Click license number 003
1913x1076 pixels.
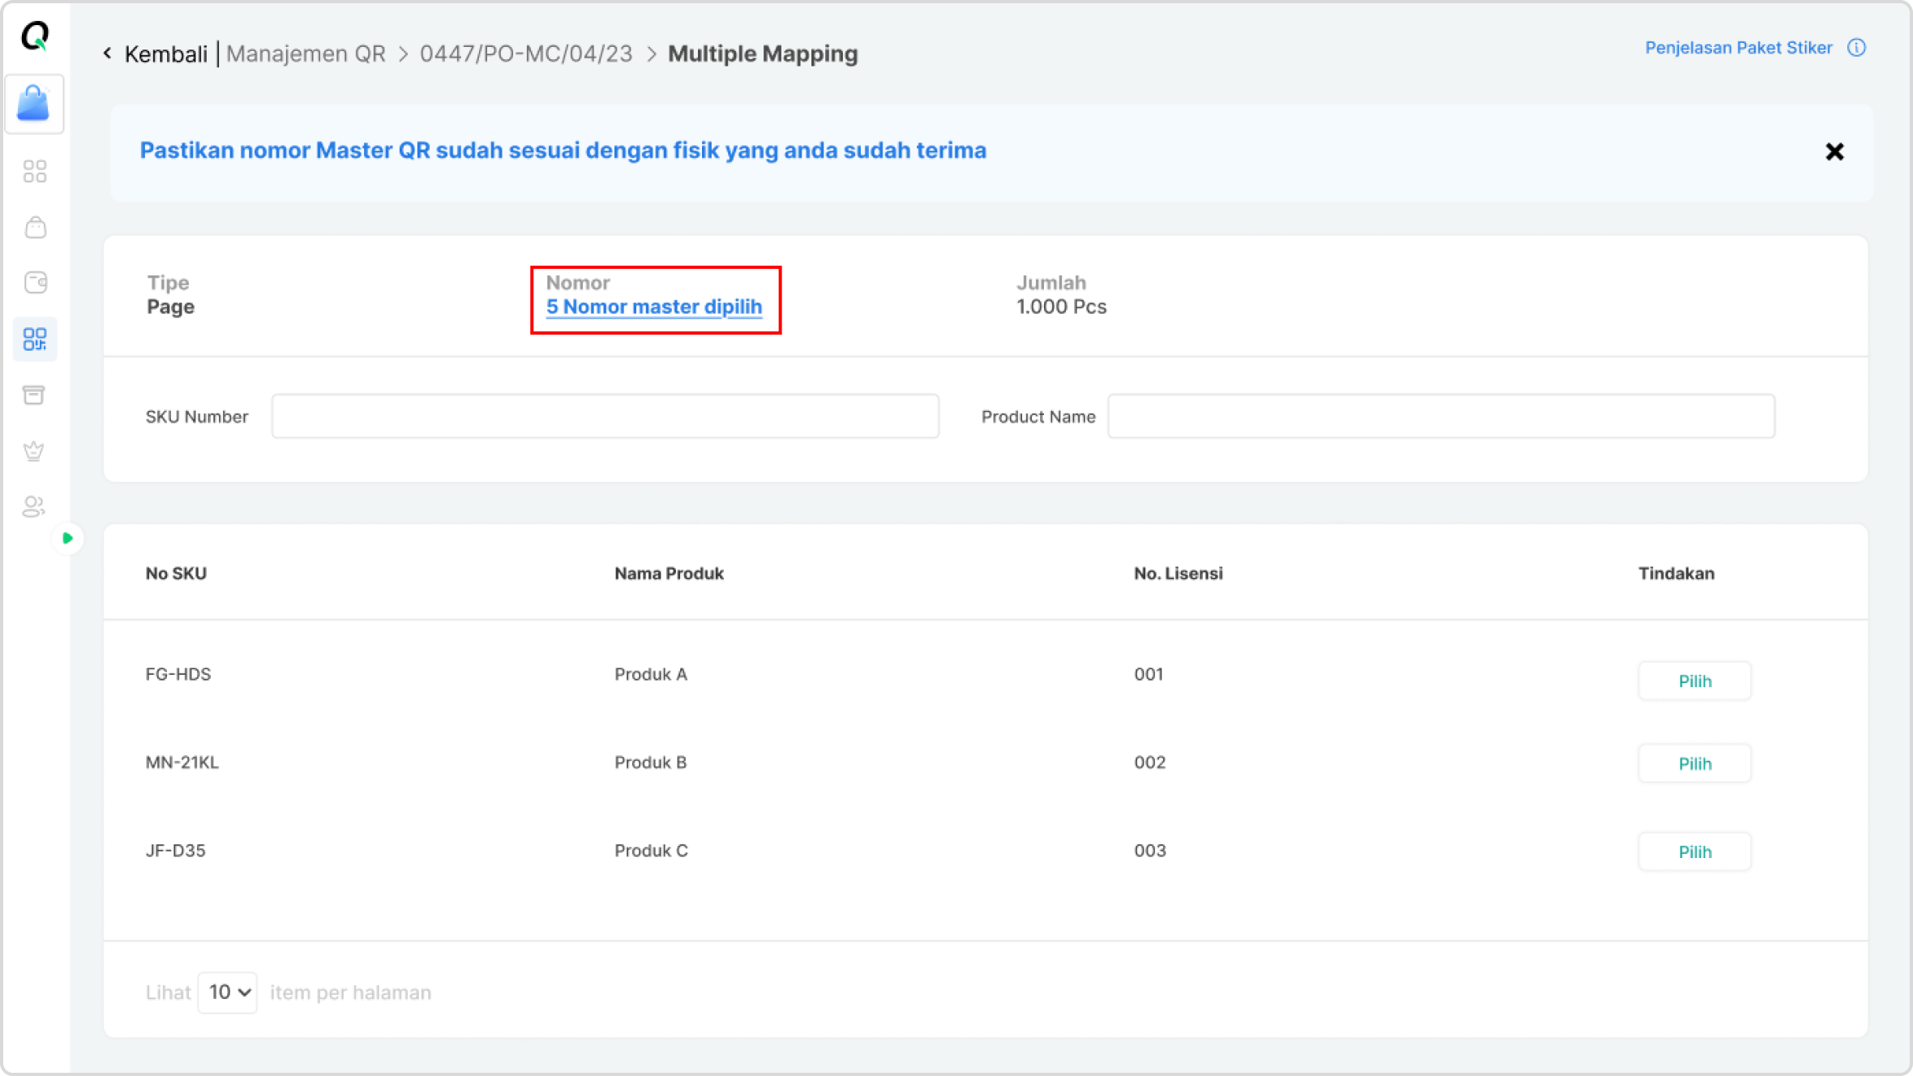[1150, 851]
